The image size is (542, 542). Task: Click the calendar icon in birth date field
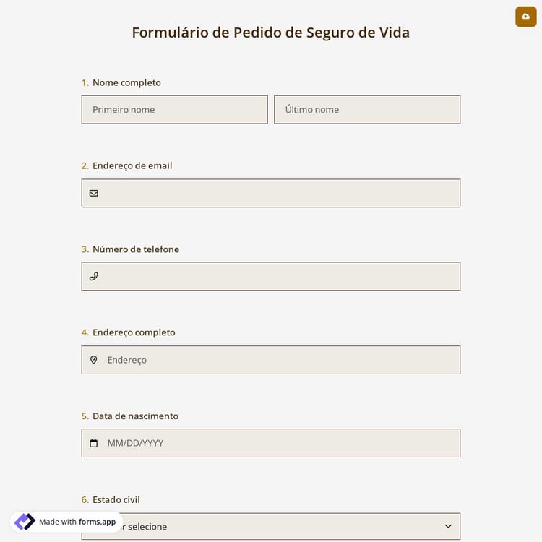[93, 443]
